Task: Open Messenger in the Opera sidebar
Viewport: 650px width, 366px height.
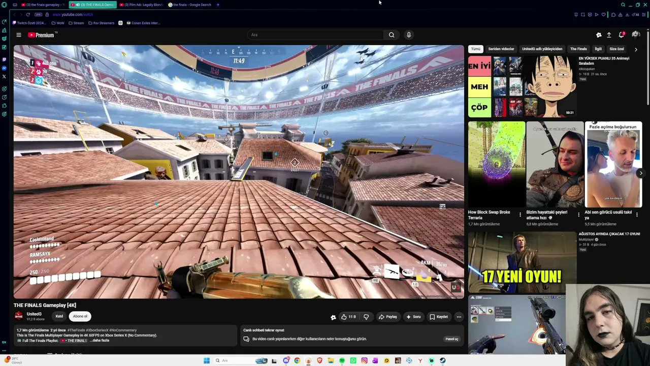Action: 4,68
